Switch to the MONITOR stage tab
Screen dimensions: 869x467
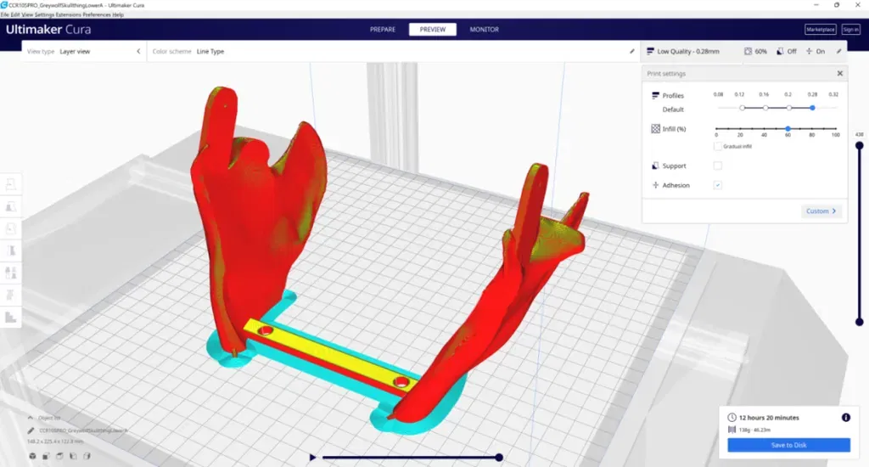point(484,30)
